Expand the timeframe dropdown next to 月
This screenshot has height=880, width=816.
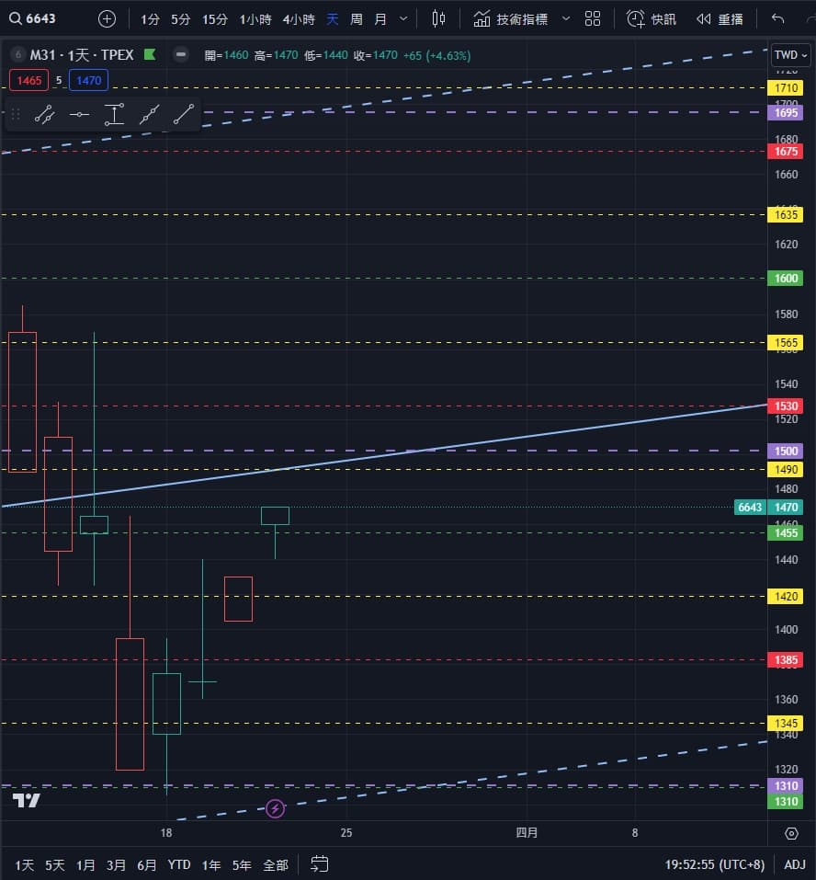pos(403,18)
